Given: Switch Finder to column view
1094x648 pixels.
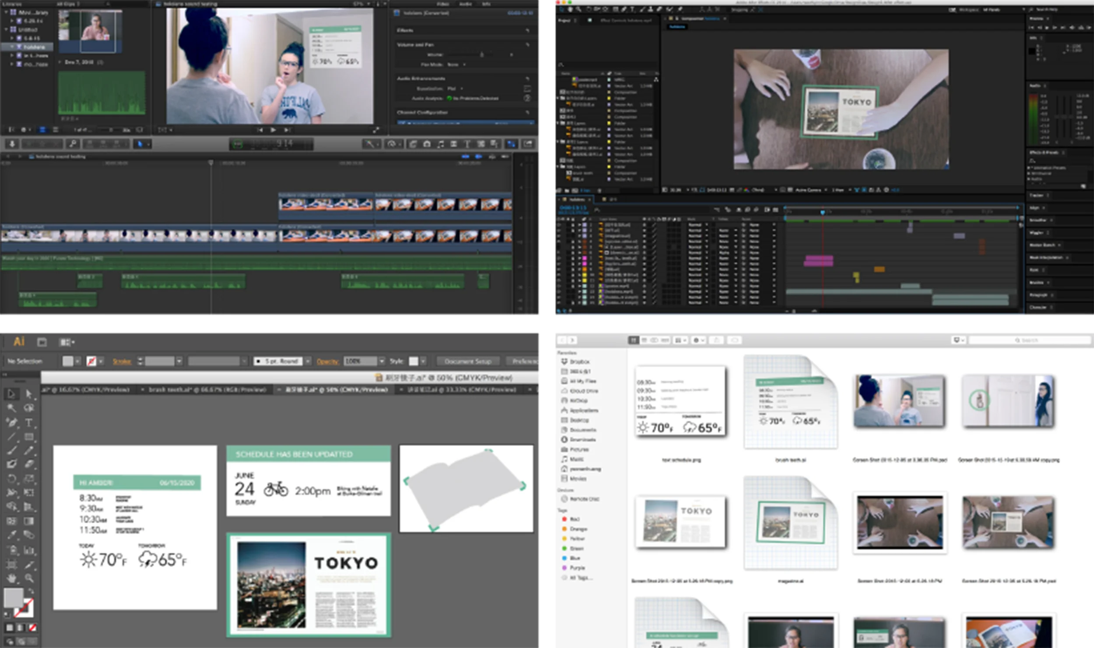Looking at the screenshot, I should point(655,340).
